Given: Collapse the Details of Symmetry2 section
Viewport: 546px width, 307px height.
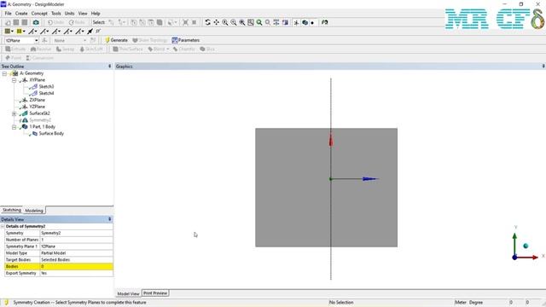Looking at the screenshot, I should pos(3,226).
